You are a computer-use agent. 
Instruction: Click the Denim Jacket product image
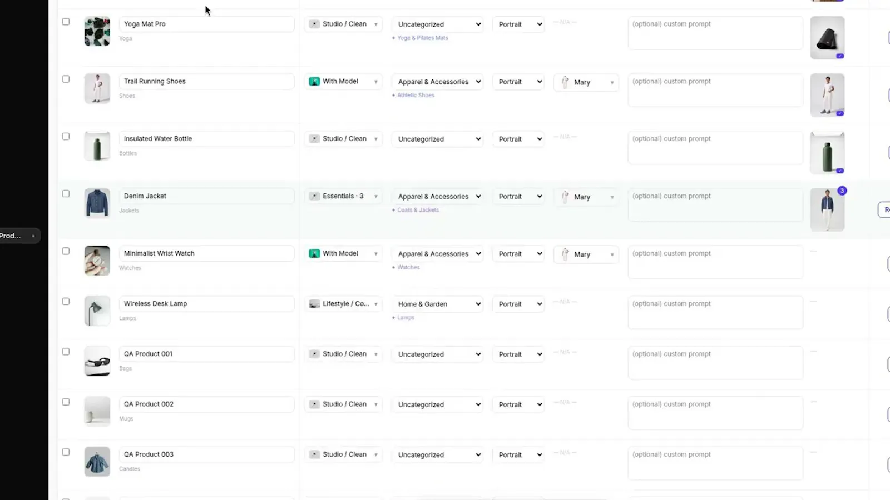(97, 203)
